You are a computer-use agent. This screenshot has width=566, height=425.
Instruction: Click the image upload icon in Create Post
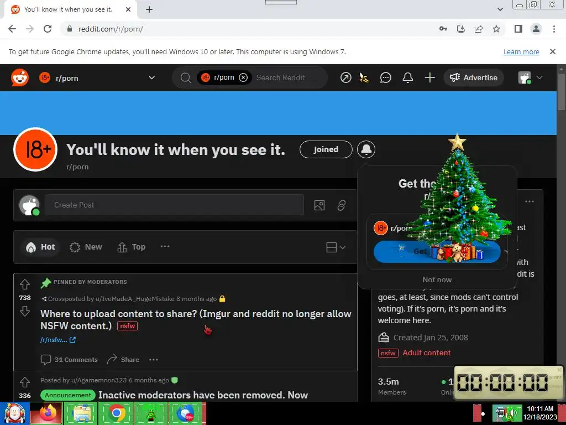pos(319,205)
